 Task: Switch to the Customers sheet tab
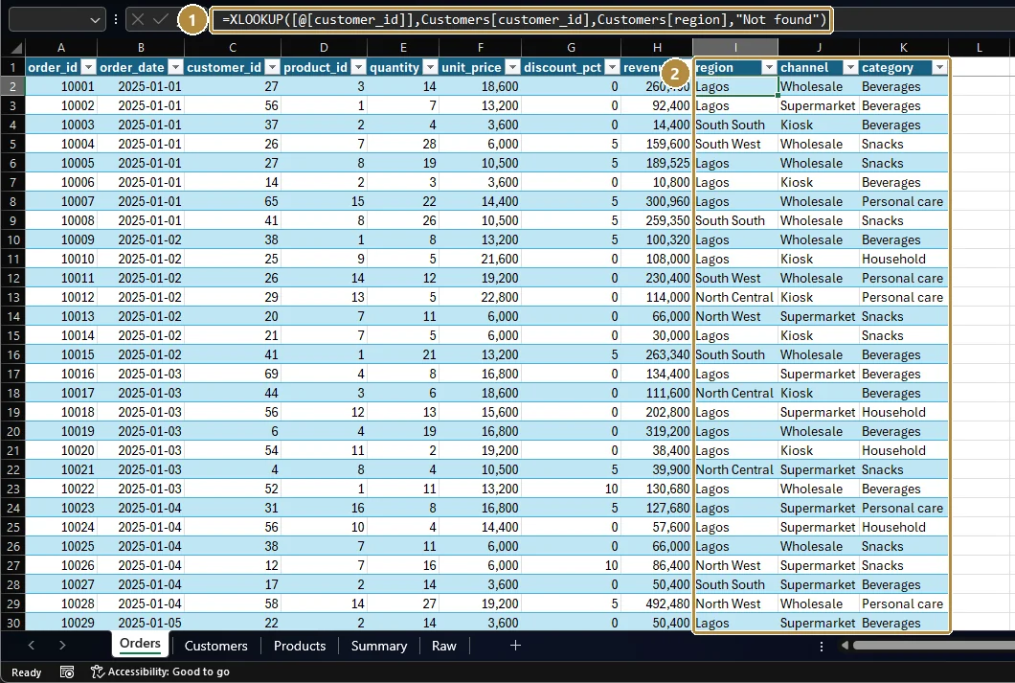(215, 646)
